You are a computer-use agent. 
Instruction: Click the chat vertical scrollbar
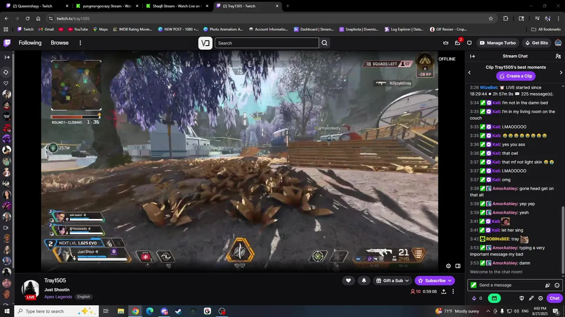(562, 240)
